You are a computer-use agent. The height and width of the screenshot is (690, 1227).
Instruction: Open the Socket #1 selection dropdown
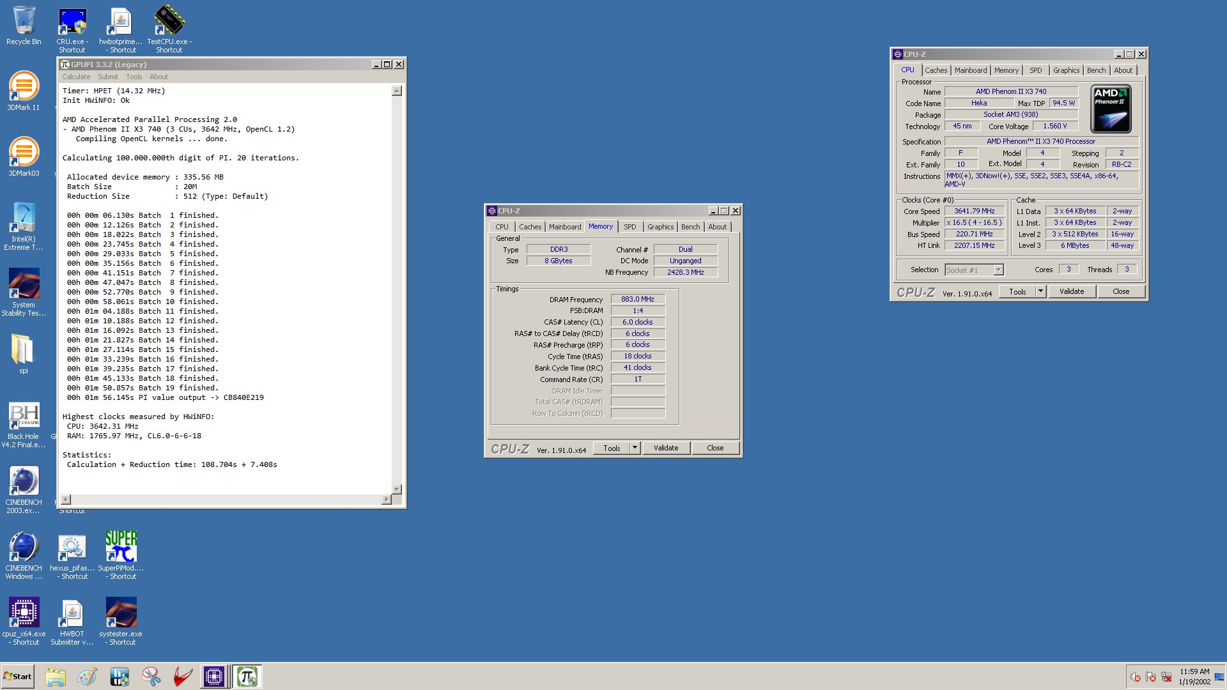pyautogui.click(x=974, y=270)
